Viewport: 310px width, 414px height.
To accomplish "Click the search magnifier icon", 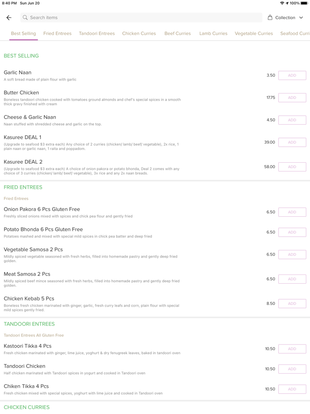I will click(x=25, y=18).
